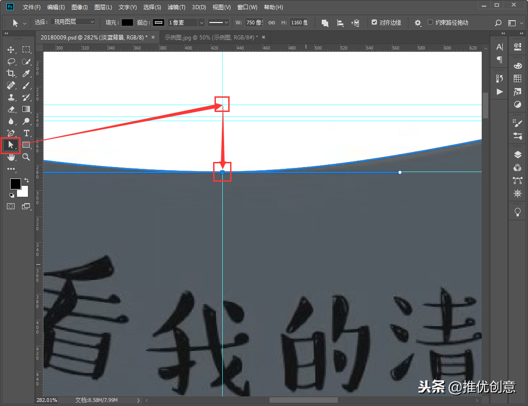Toggle Quick Mask mode
528x406 pixels.
coord(11,206)
